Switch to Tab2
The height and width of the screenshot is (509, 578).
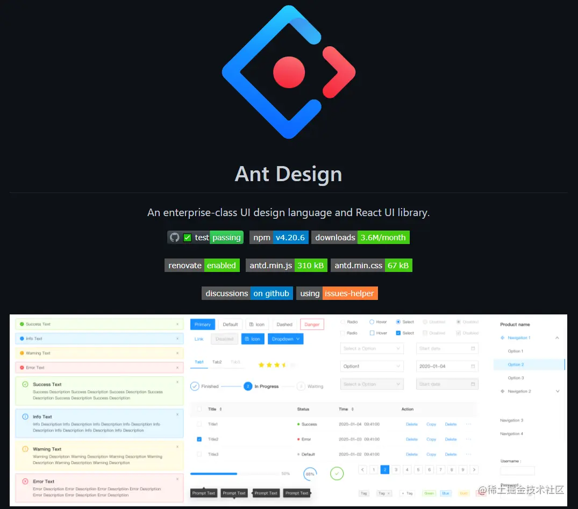217,362
